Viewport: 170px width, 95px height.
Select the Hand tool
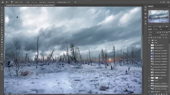point(2,54)
